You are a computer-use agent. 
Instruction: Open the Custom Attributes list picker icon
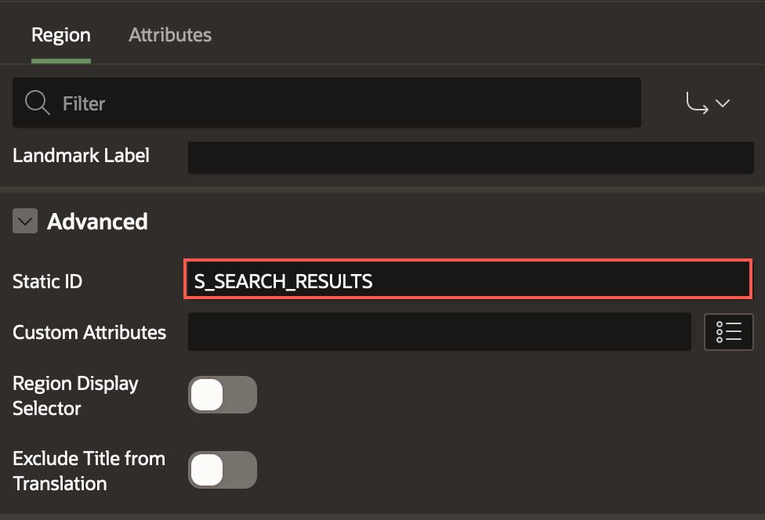click(728, 332)
